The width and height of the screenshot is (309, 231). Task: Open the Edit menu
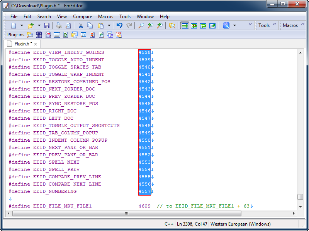point(27,17)
